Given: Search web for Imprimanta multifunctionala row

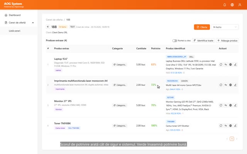Looking at the screenshot, I should (x=230, y=85).
